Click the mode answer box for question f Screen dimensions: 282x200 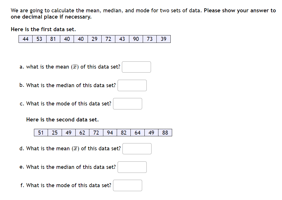point(127,185)
